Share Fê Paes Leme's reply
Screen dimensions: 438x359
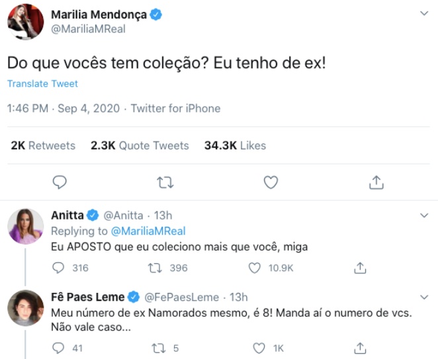[361, 348]
